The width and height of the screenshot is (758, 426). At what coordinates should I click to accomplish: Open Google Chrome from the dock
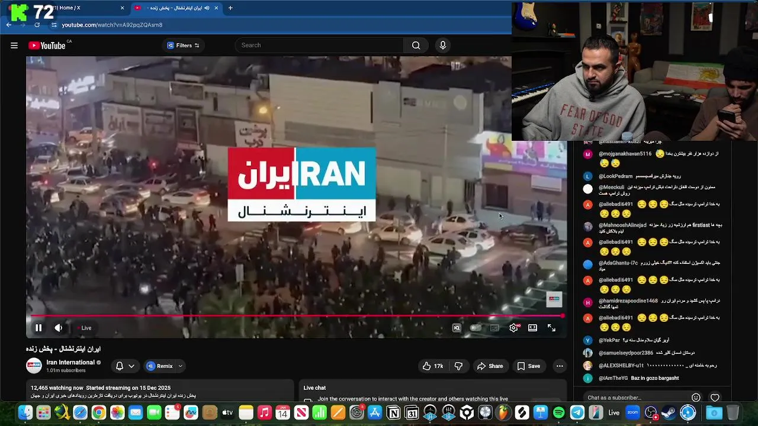(x=99, y=413)
